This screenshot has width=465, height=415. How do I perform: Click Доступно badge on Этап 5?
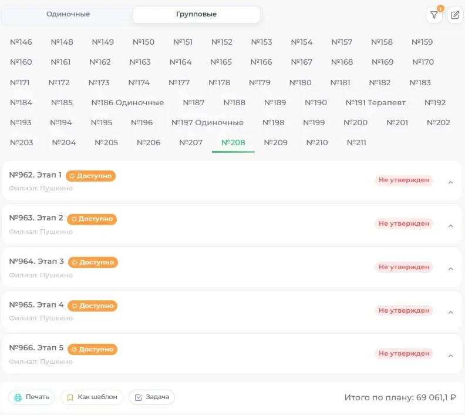point(93,349)
